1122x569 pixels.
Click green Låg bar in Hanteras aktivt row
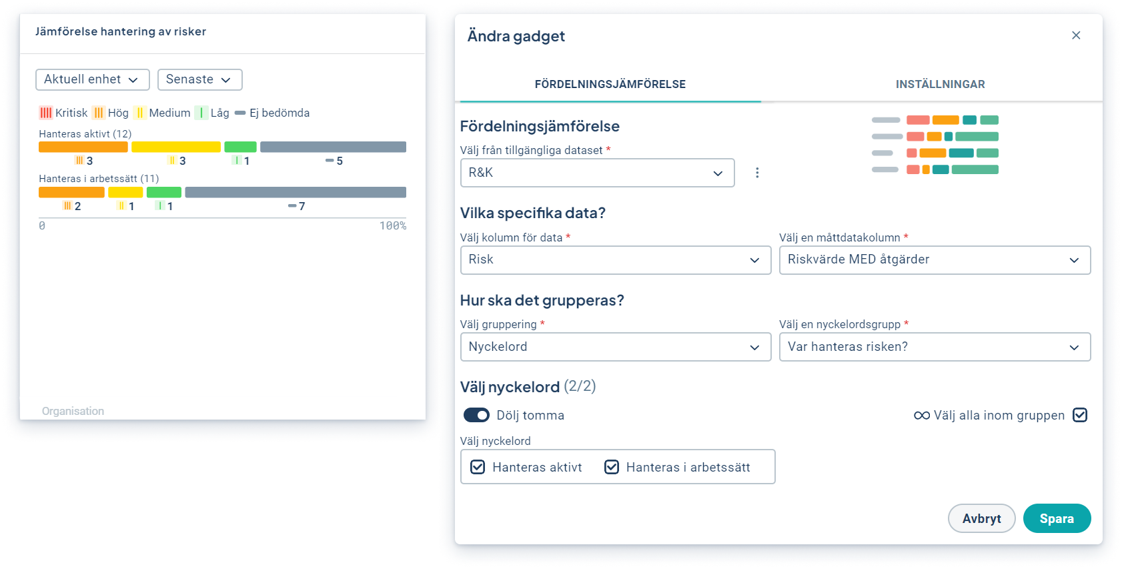240,147
